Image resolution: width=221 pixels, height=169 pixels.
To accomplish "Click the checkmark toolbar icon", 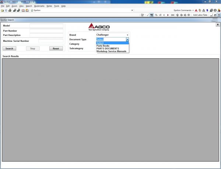I will pyautogui.click(x=148, y=15).
